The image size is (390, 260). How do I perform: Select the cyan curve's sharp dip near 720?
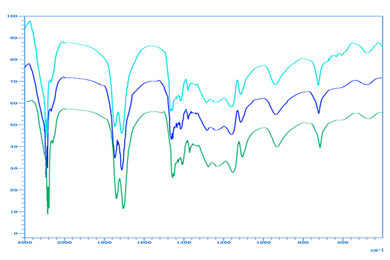(318, 85)
